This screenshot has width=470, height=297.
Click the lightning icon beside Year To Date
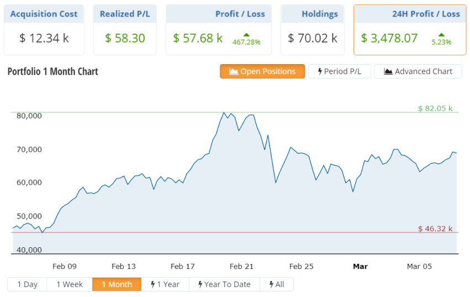(x=200, y=284)
